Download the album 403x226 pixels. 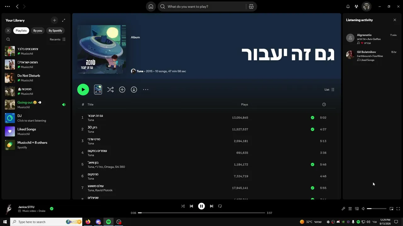coord(134,89)
